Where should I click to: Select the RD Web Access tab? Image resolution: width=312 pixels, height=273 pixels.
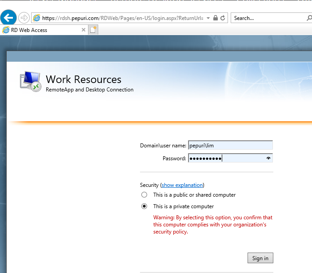coord(44,30)
